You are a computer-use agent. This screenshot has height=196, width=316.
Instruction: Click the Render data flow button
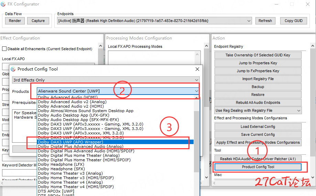[x=15, y=21]
